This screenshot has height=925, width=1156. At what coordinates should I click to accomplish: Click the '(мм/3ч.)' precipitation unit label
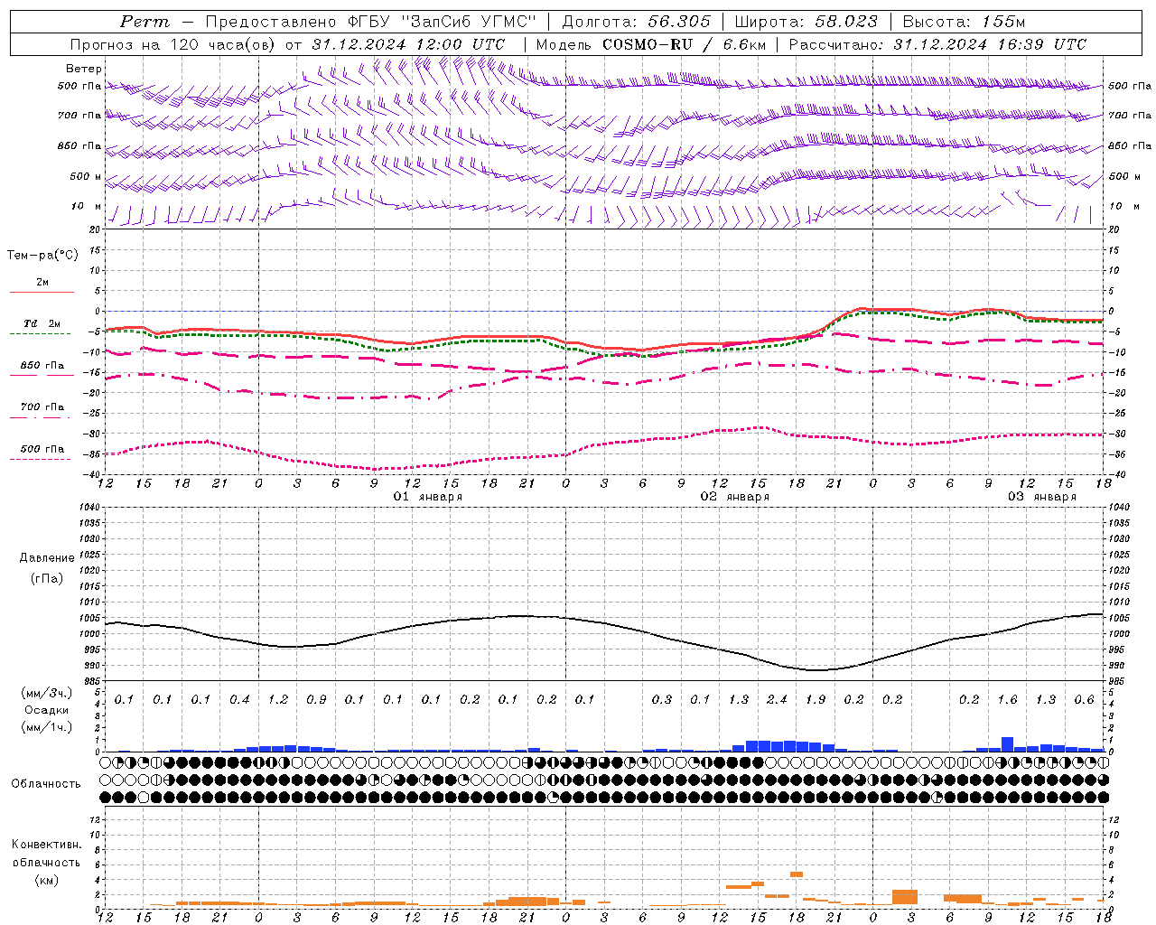pyautogui.click(x=46, y=694)
